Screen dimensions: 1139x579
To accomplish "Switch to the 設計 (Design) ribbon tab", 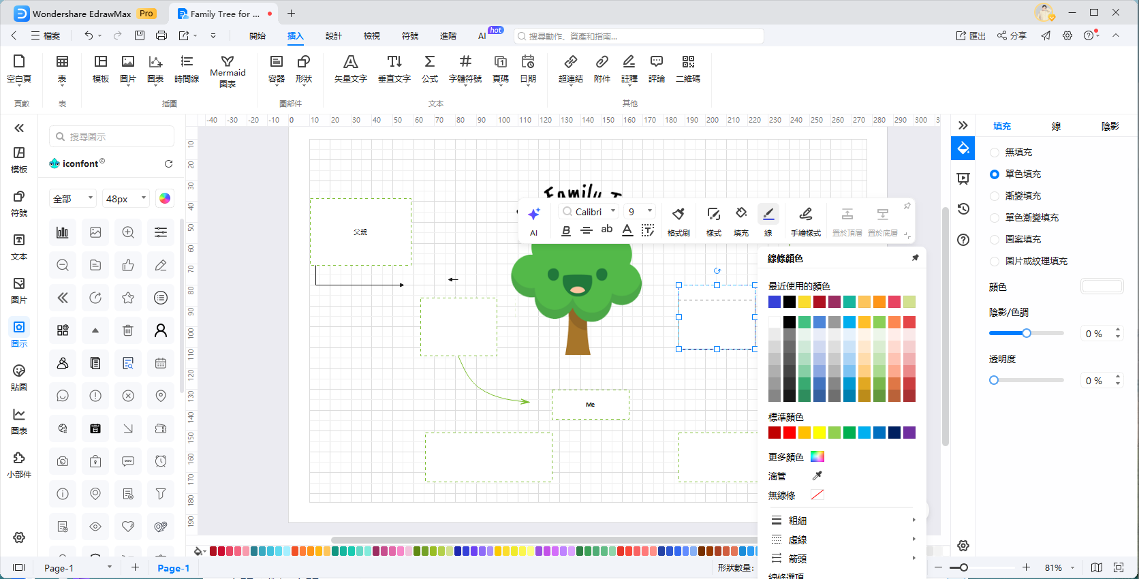I will pyautogui.click(x=333, y=36).
